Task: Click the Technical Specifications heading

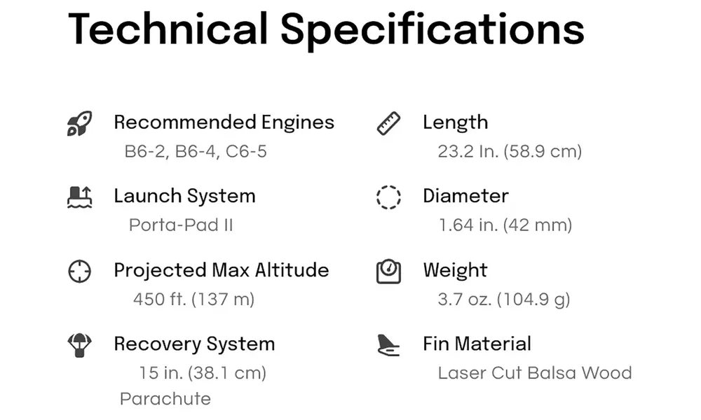Action: pos(326,30)
